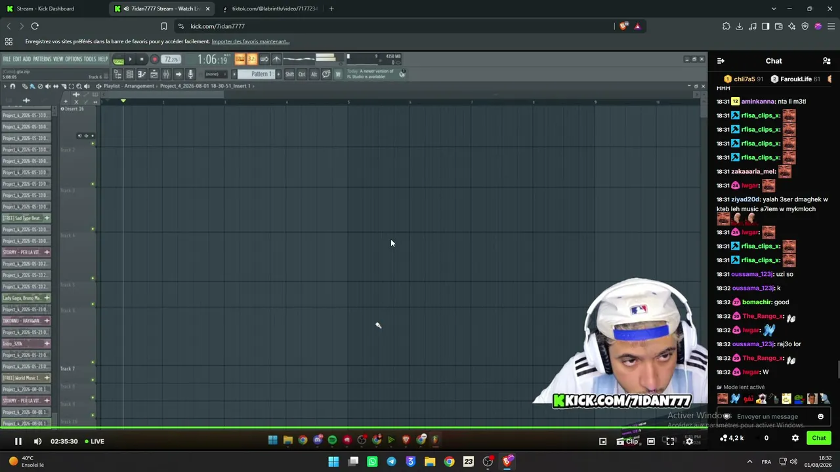Open FL Studio's FILE menu in the stream
840x472 pixels.
pos(7,59)
